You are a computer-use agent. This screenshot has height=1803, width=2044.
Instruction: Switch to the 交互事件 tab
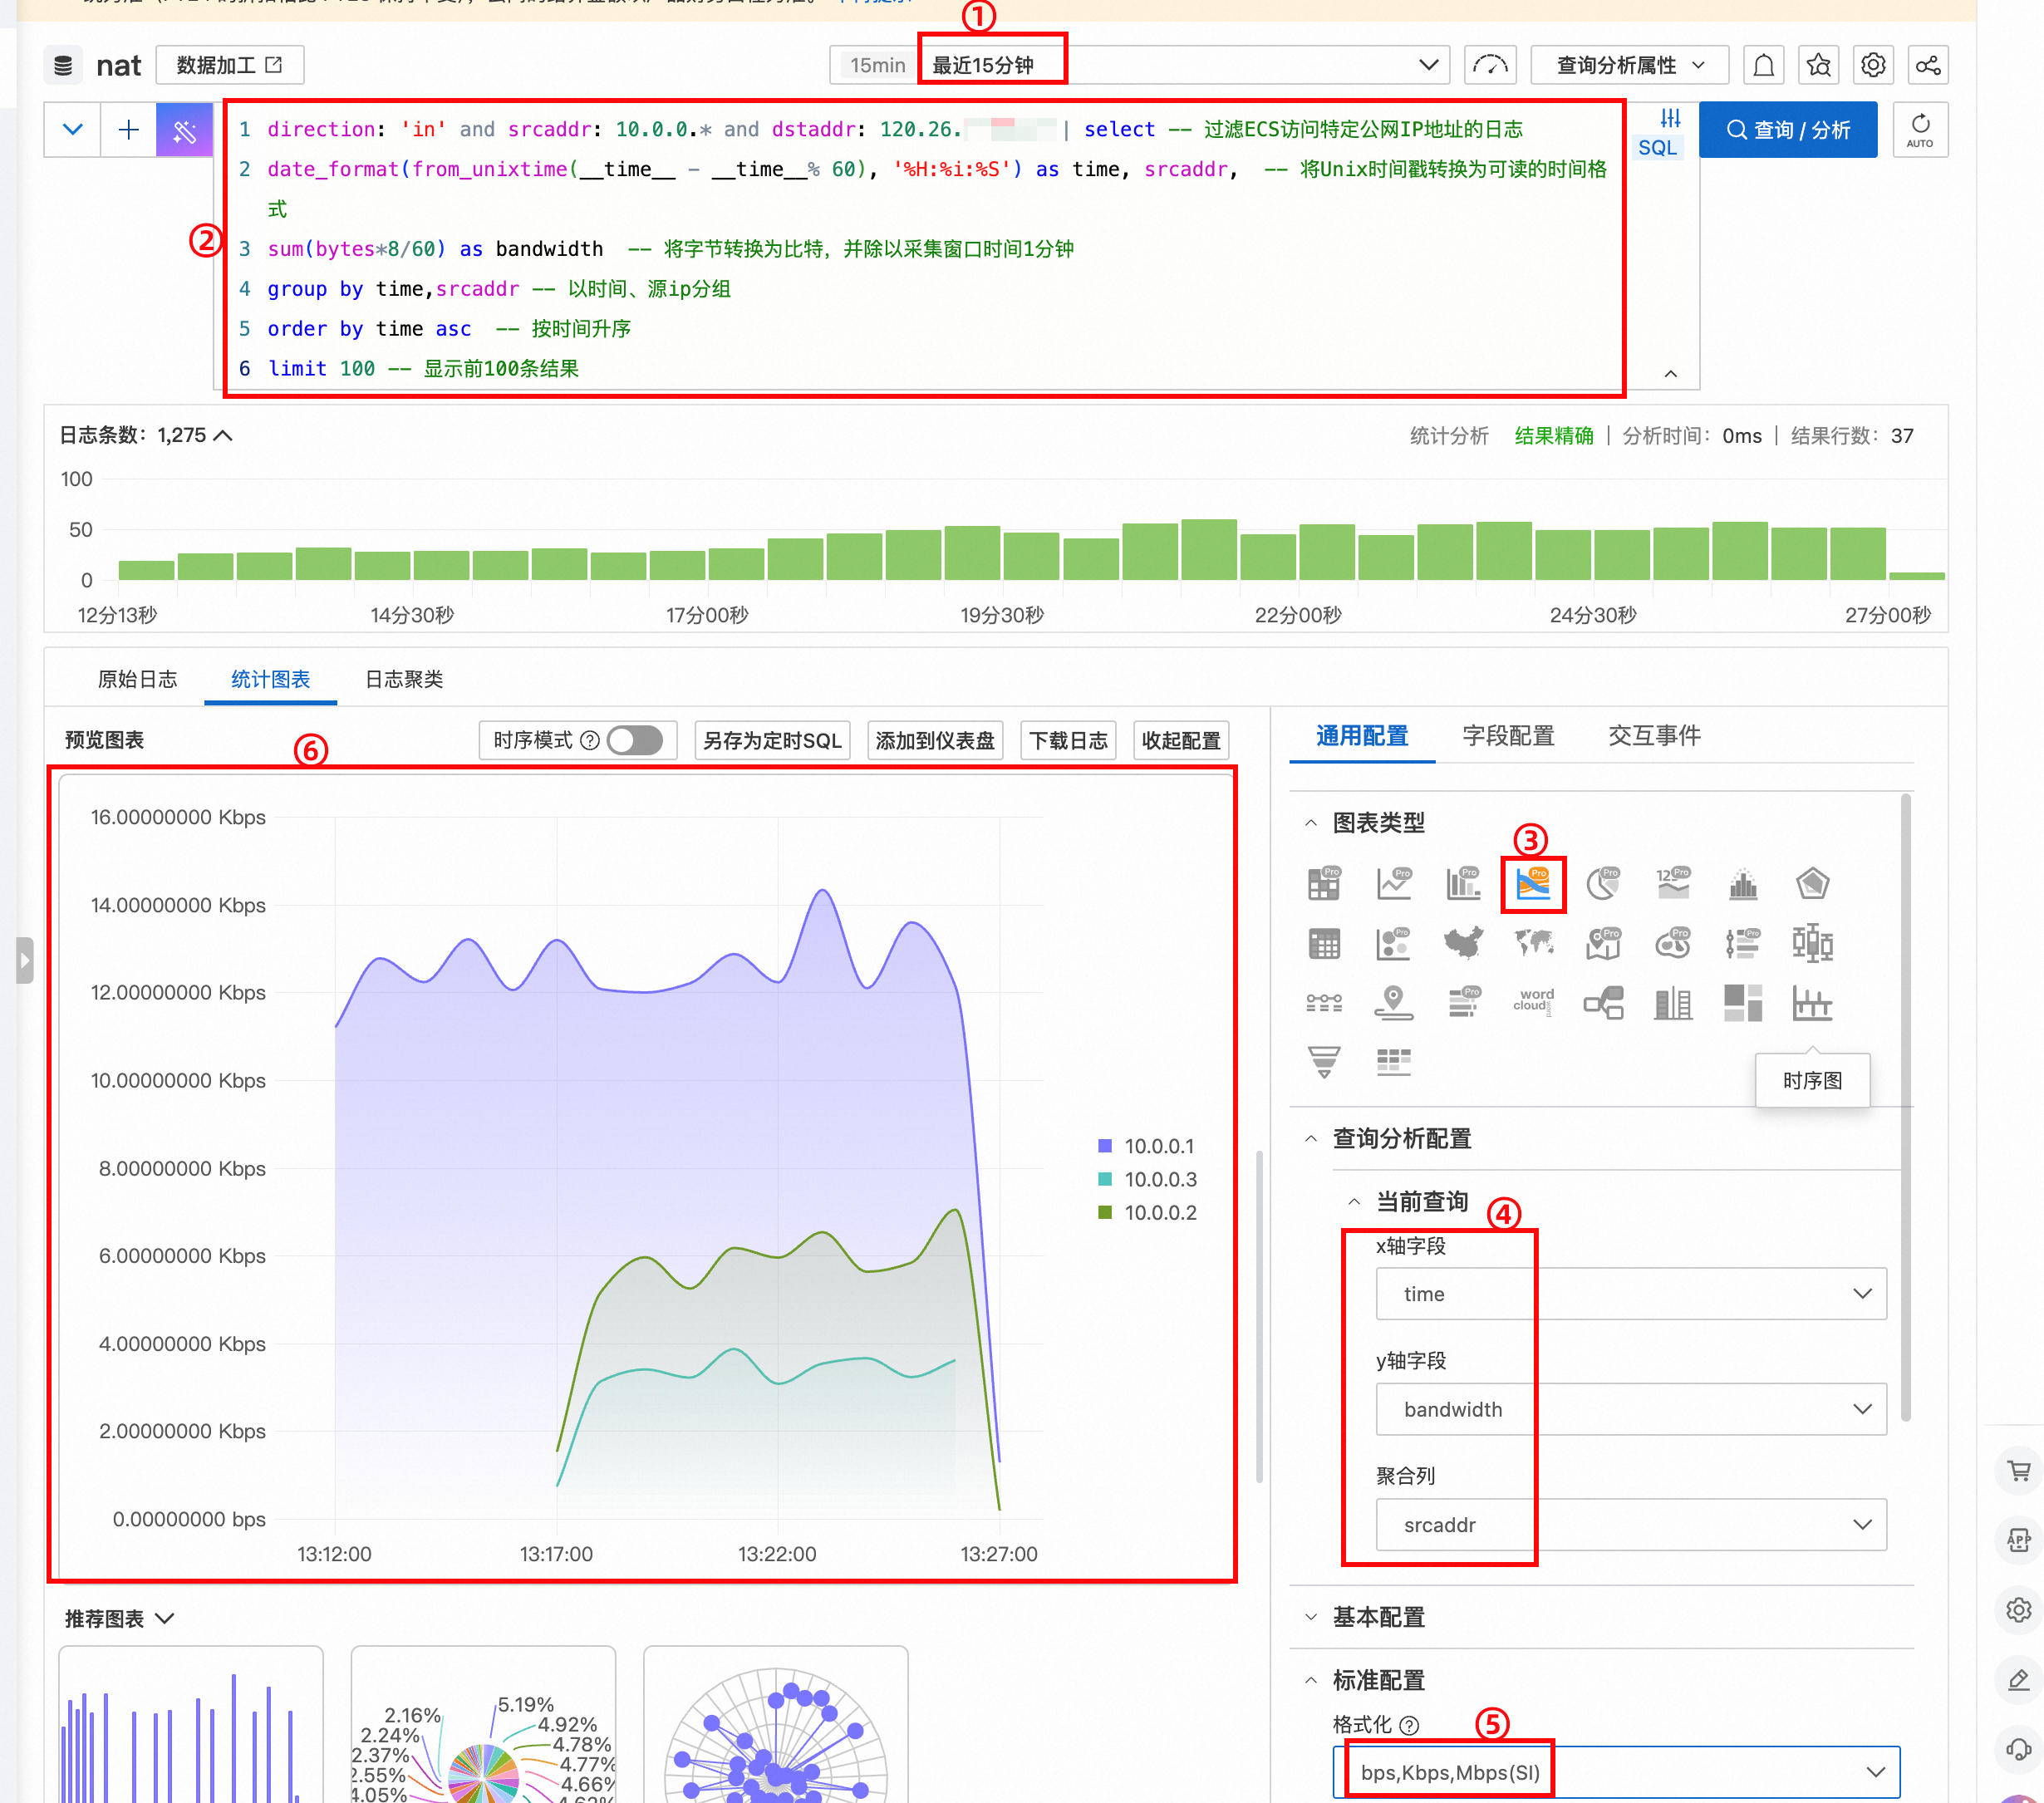point(1654,736)
